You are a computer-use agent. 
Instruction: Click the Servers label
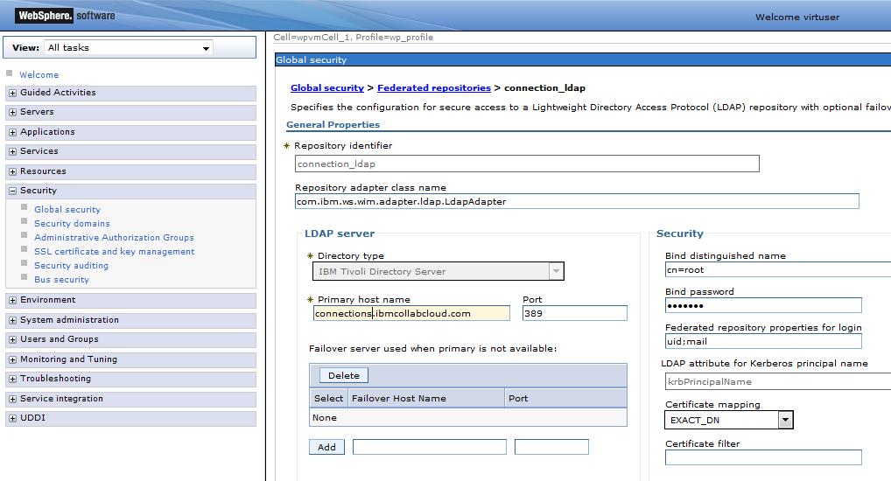coord(37,112)
